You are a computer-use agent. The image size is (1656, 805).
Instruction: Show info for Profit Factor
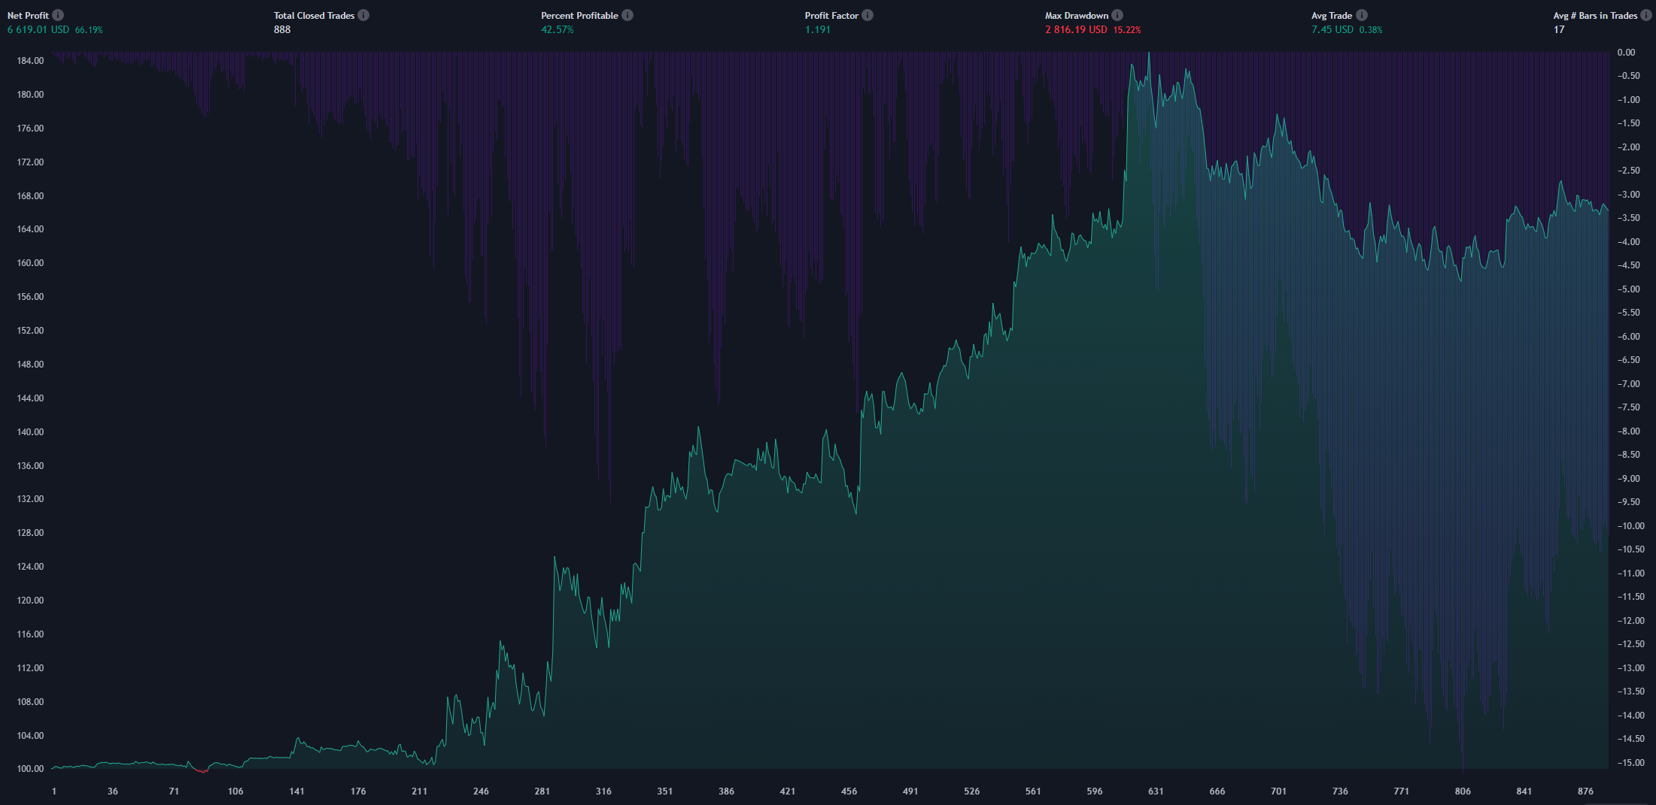(x=868, y=15)
